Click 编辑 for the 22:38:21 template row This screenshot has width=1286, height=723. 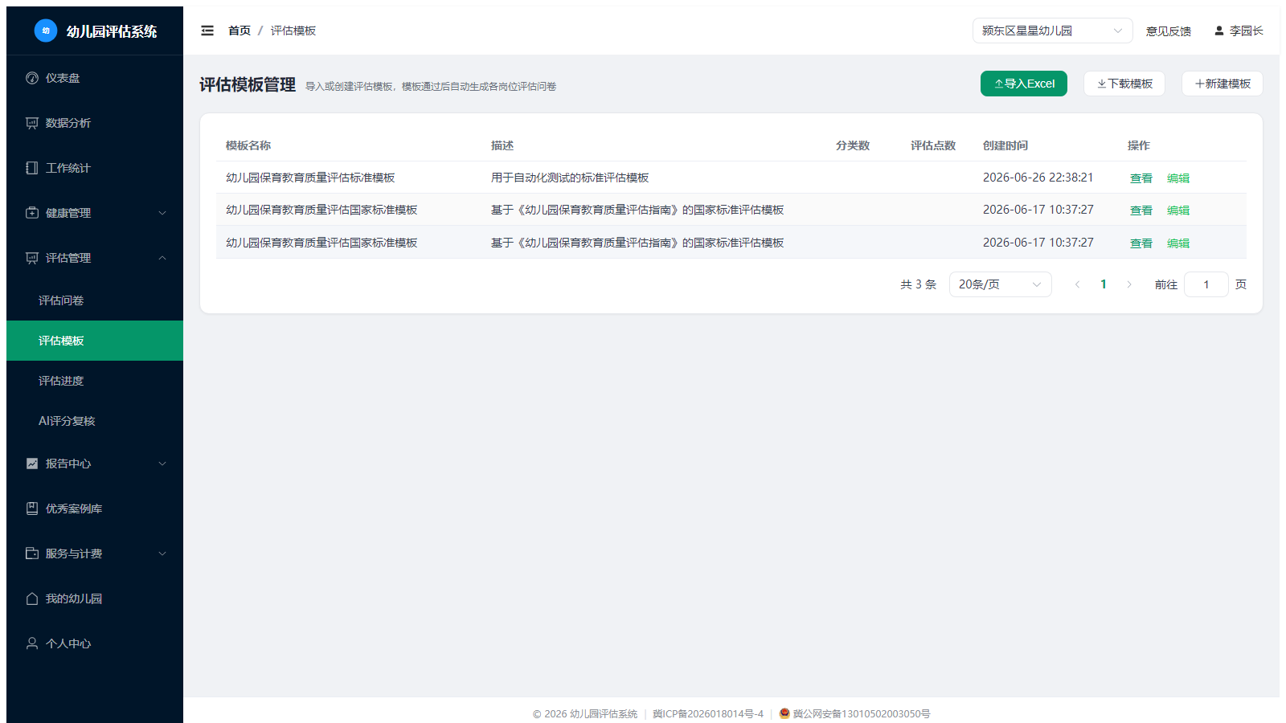click(x=1178, y=178)
